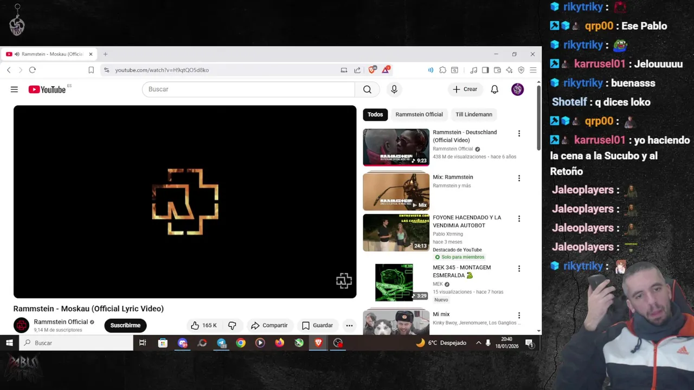Click the YouTube Buscar search field
Viewport: 694px width, 390px height.
pos(248,89)
